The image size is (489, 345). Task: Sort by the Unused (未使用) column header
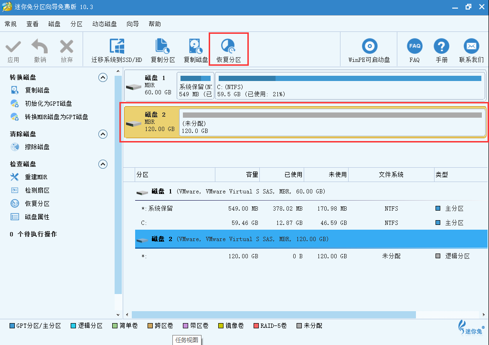326,174
